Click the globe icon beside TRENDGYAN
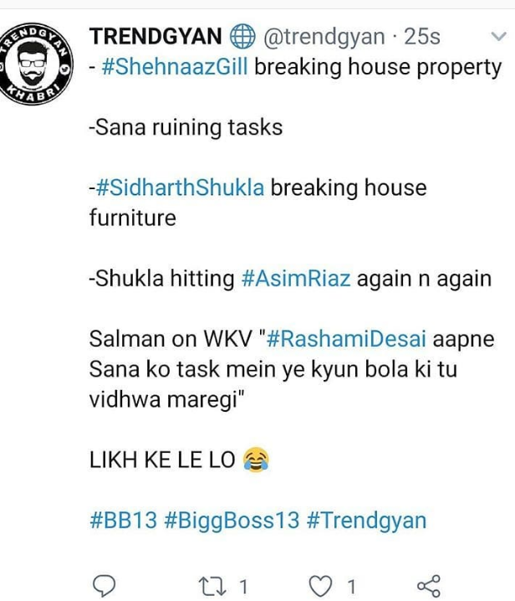The image size is (515, 601). pos(242,37)
